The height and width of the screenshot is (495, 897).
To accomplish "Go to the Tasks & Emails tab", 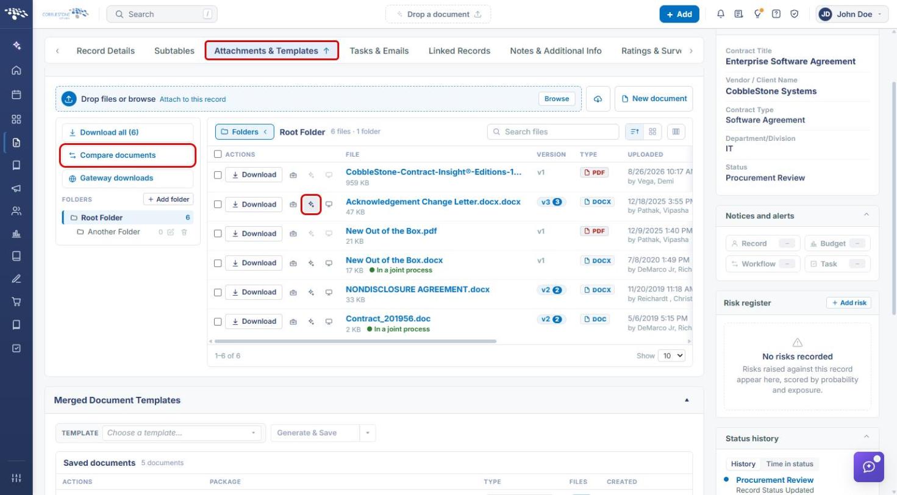I will coord(379,51).
